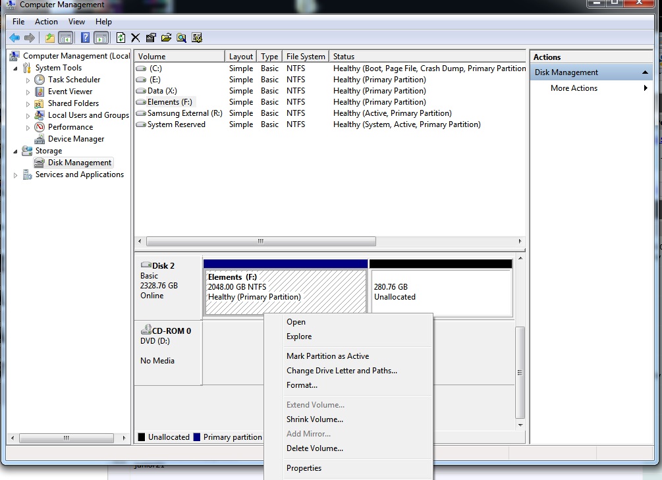The height and width of the screenshot is (480, 662).
Task: Click the drive icon next to Data (X:)
Action: point(141,91)
